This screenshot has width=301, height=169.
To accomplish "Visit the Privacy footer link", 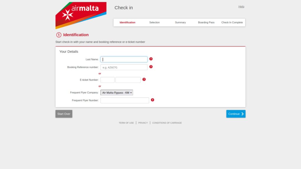I will pos(143,123).
